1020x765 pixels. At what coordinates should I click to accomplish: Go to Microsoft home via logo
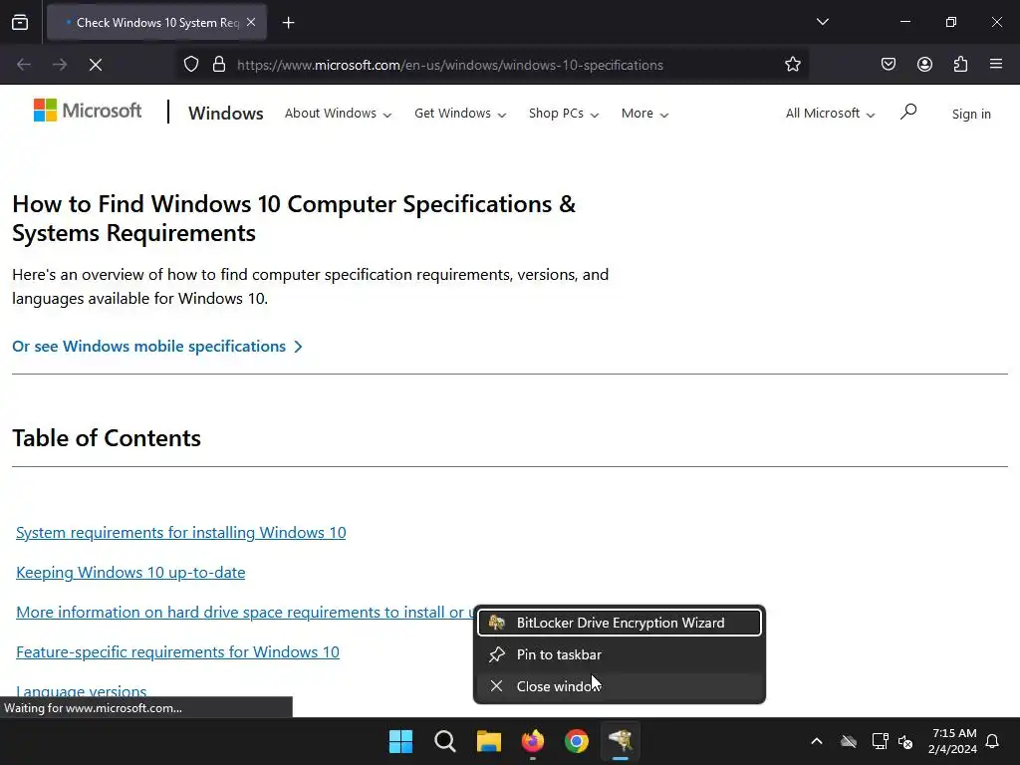tap(88, 111)
